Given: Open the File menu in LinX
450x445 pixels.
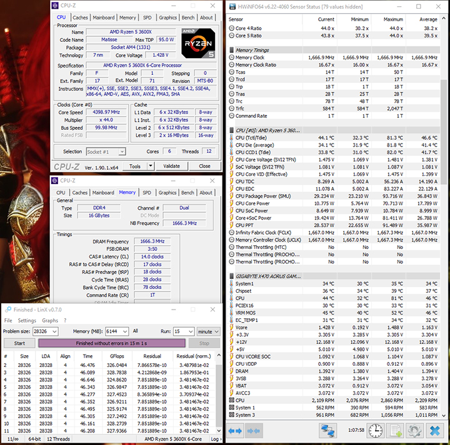Looking at the screenshot, I should coord(8,320).
